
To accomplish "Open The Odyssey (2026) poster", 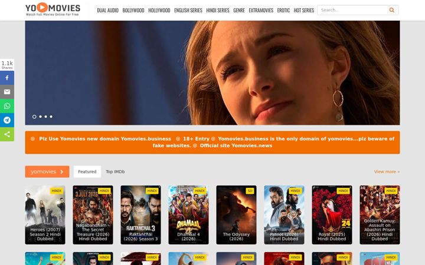I will pyautogui.click(x=236, y=215).
